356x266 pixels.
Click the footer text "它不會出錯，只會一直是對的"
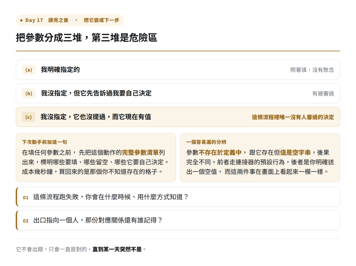click(51, 249)
